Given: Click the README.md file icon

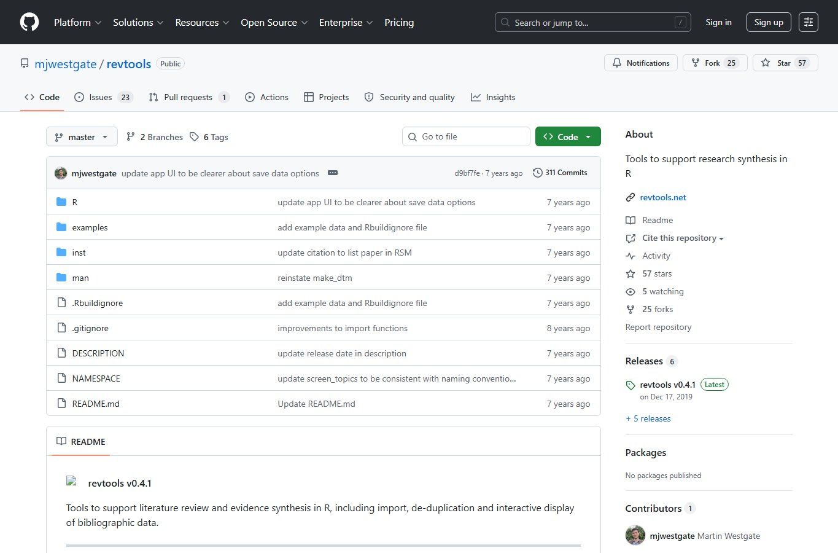Looking at the screenshot, I should pos(61,404).
